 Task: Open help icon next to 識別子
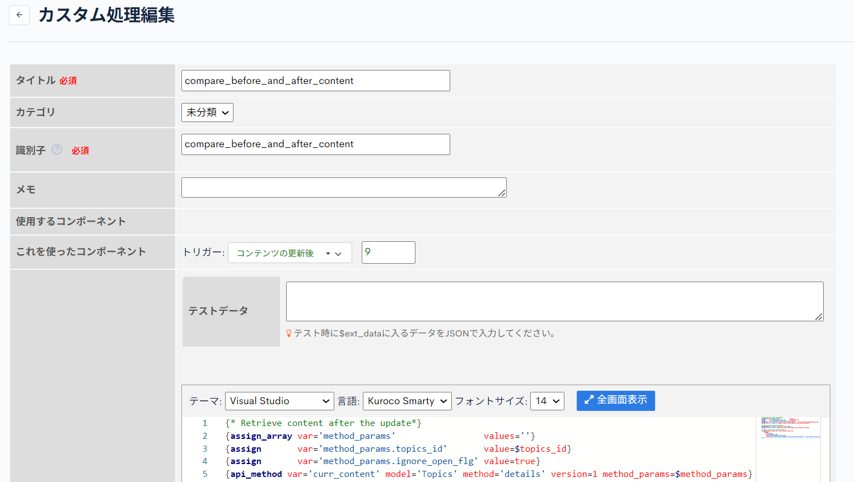(57, 149)
